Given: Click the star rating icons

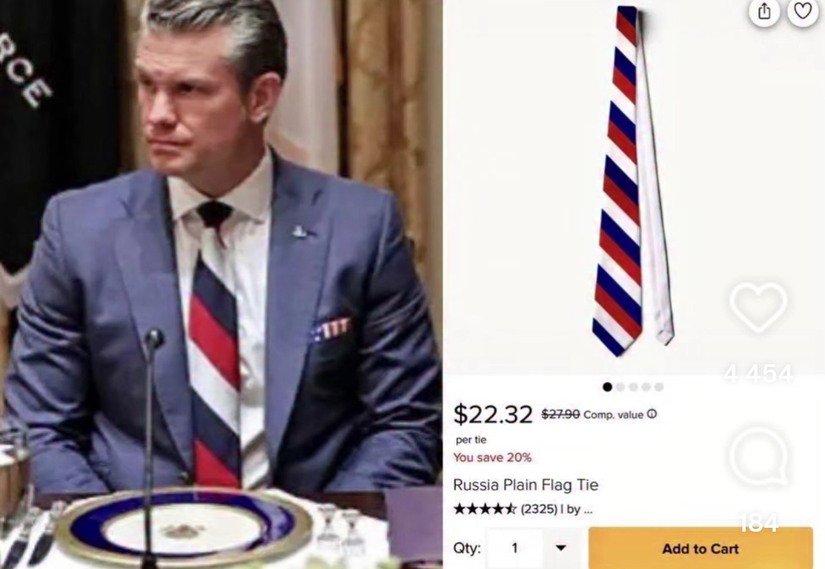Looking at the screenshot, I should click(x=485, y=509).
